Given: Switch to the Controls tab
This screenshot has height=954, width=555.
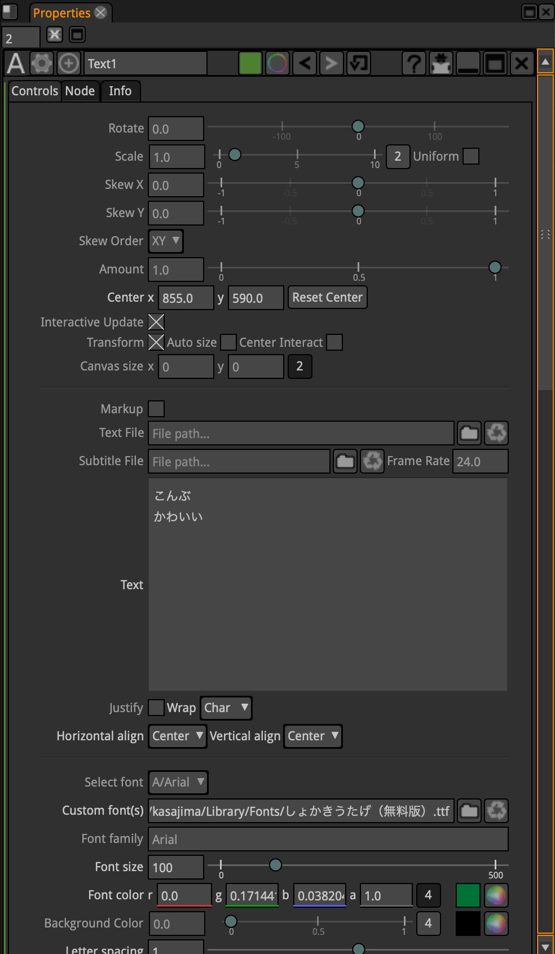Looking at the screenshot, I should [35, 91].
